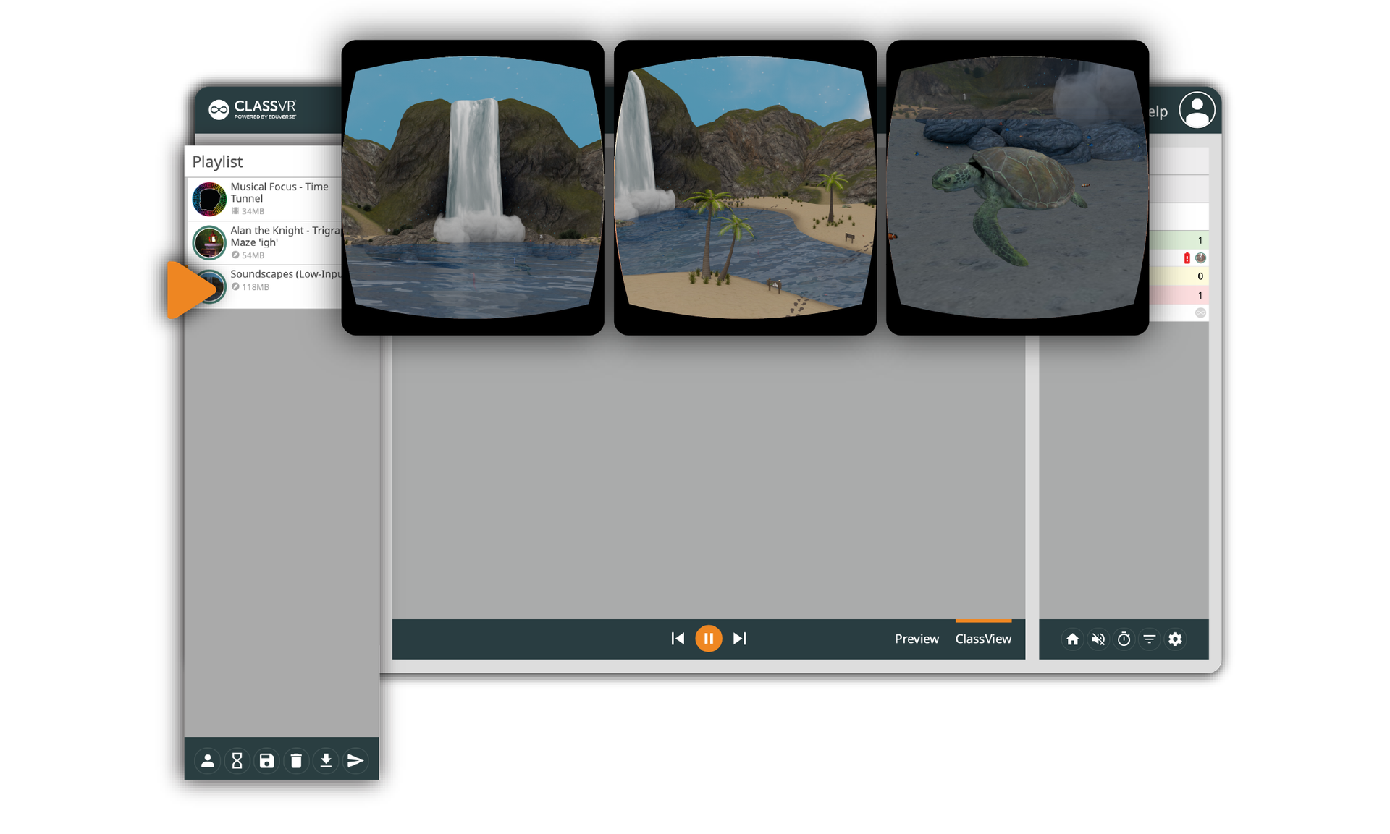1390x834 pixels.
Task: Delete the playlist using trash icon
Action: coord(296,760)
